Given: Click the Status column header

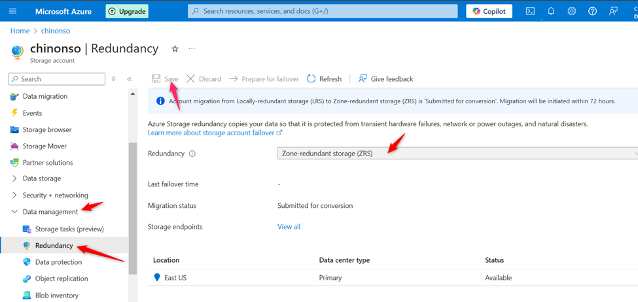Looking at the screenshot, I should [x=495, y=260].
